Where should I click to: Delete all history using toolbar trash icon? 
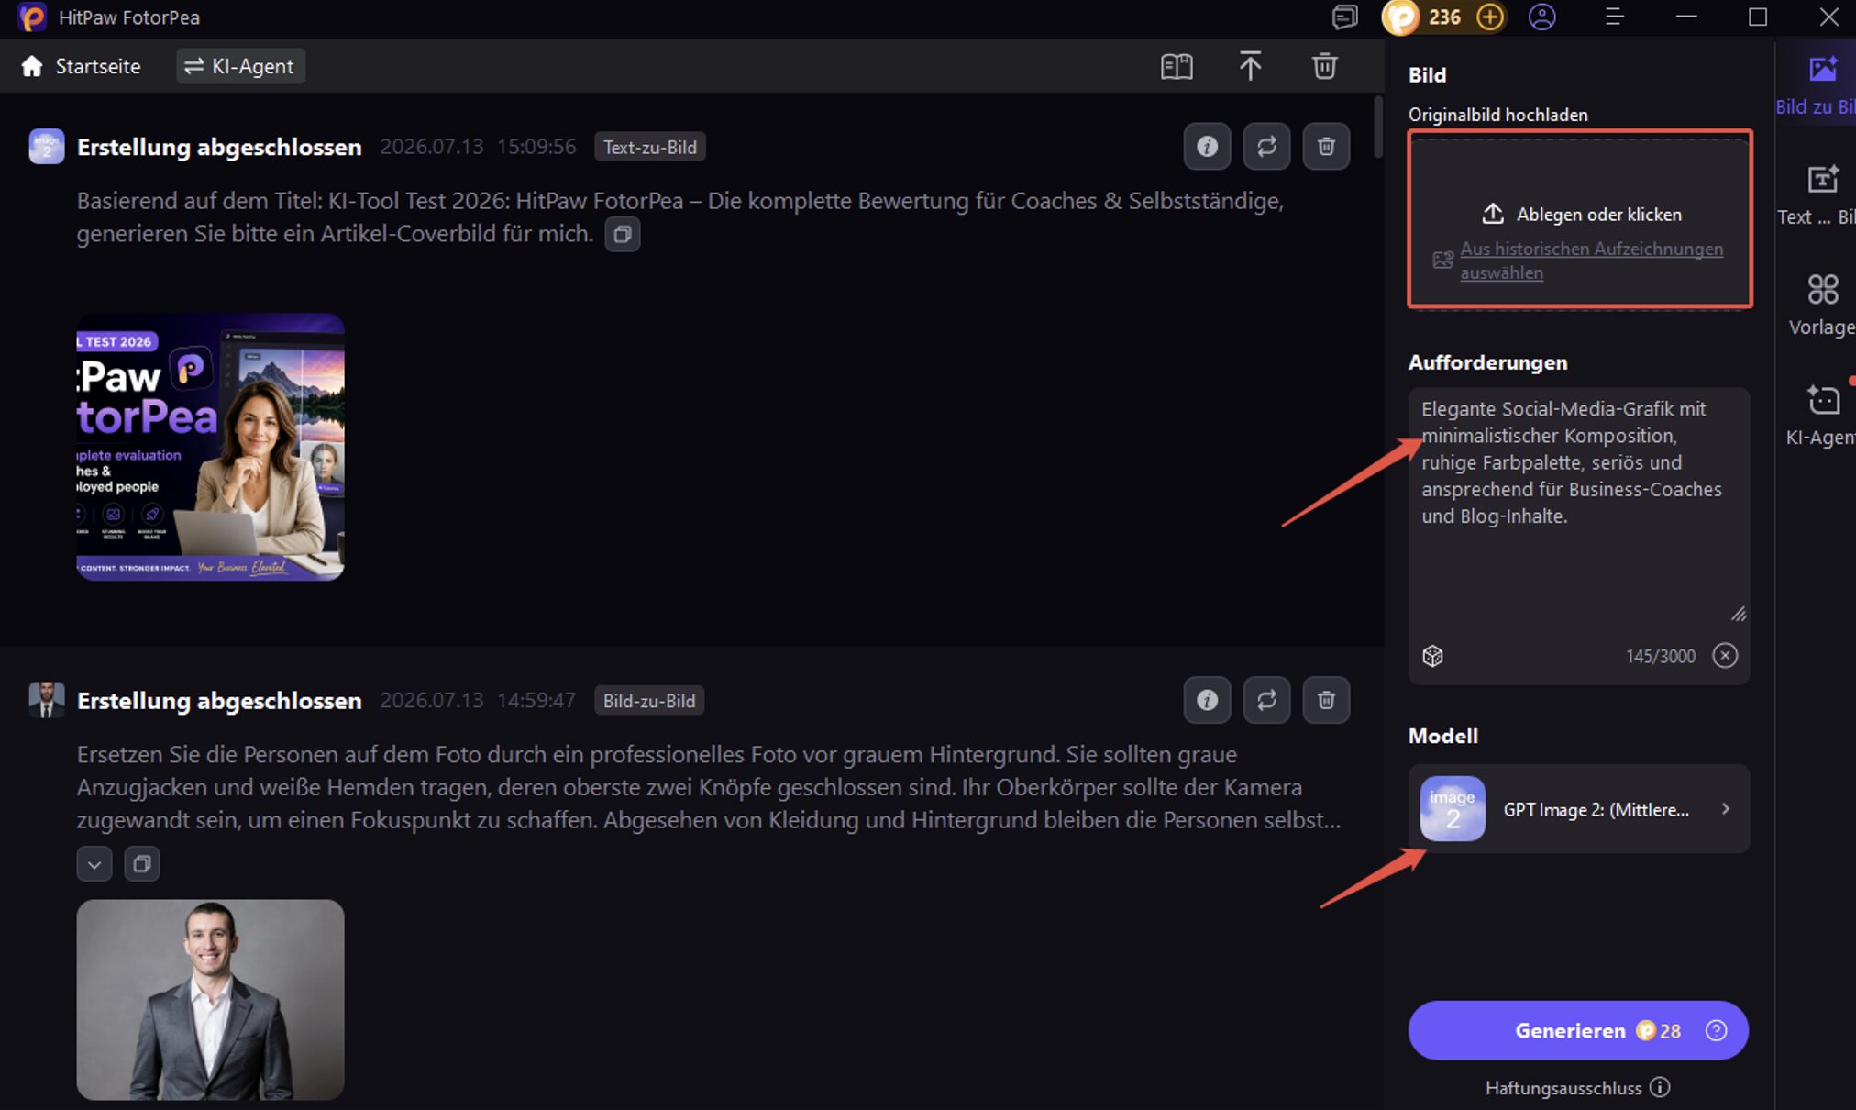point(1324,66)
